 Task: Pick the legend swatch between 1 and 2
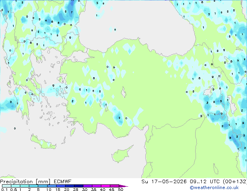coord(25,186)
